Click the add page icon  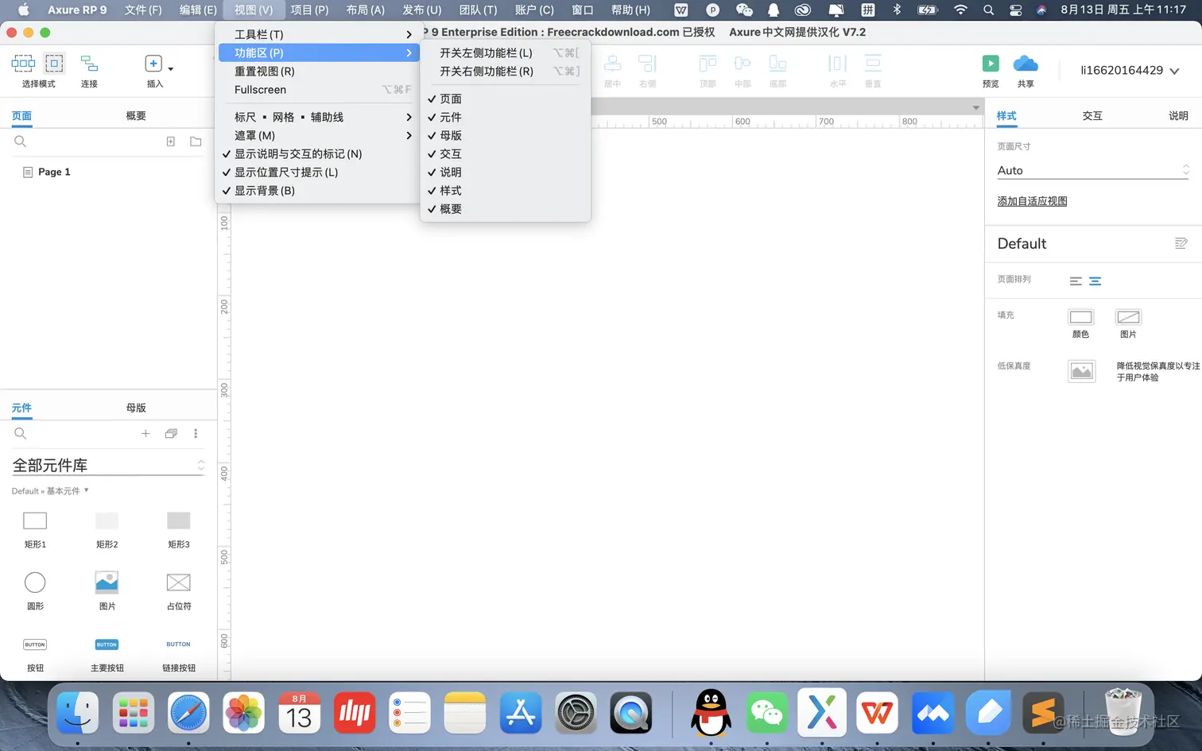171,141
